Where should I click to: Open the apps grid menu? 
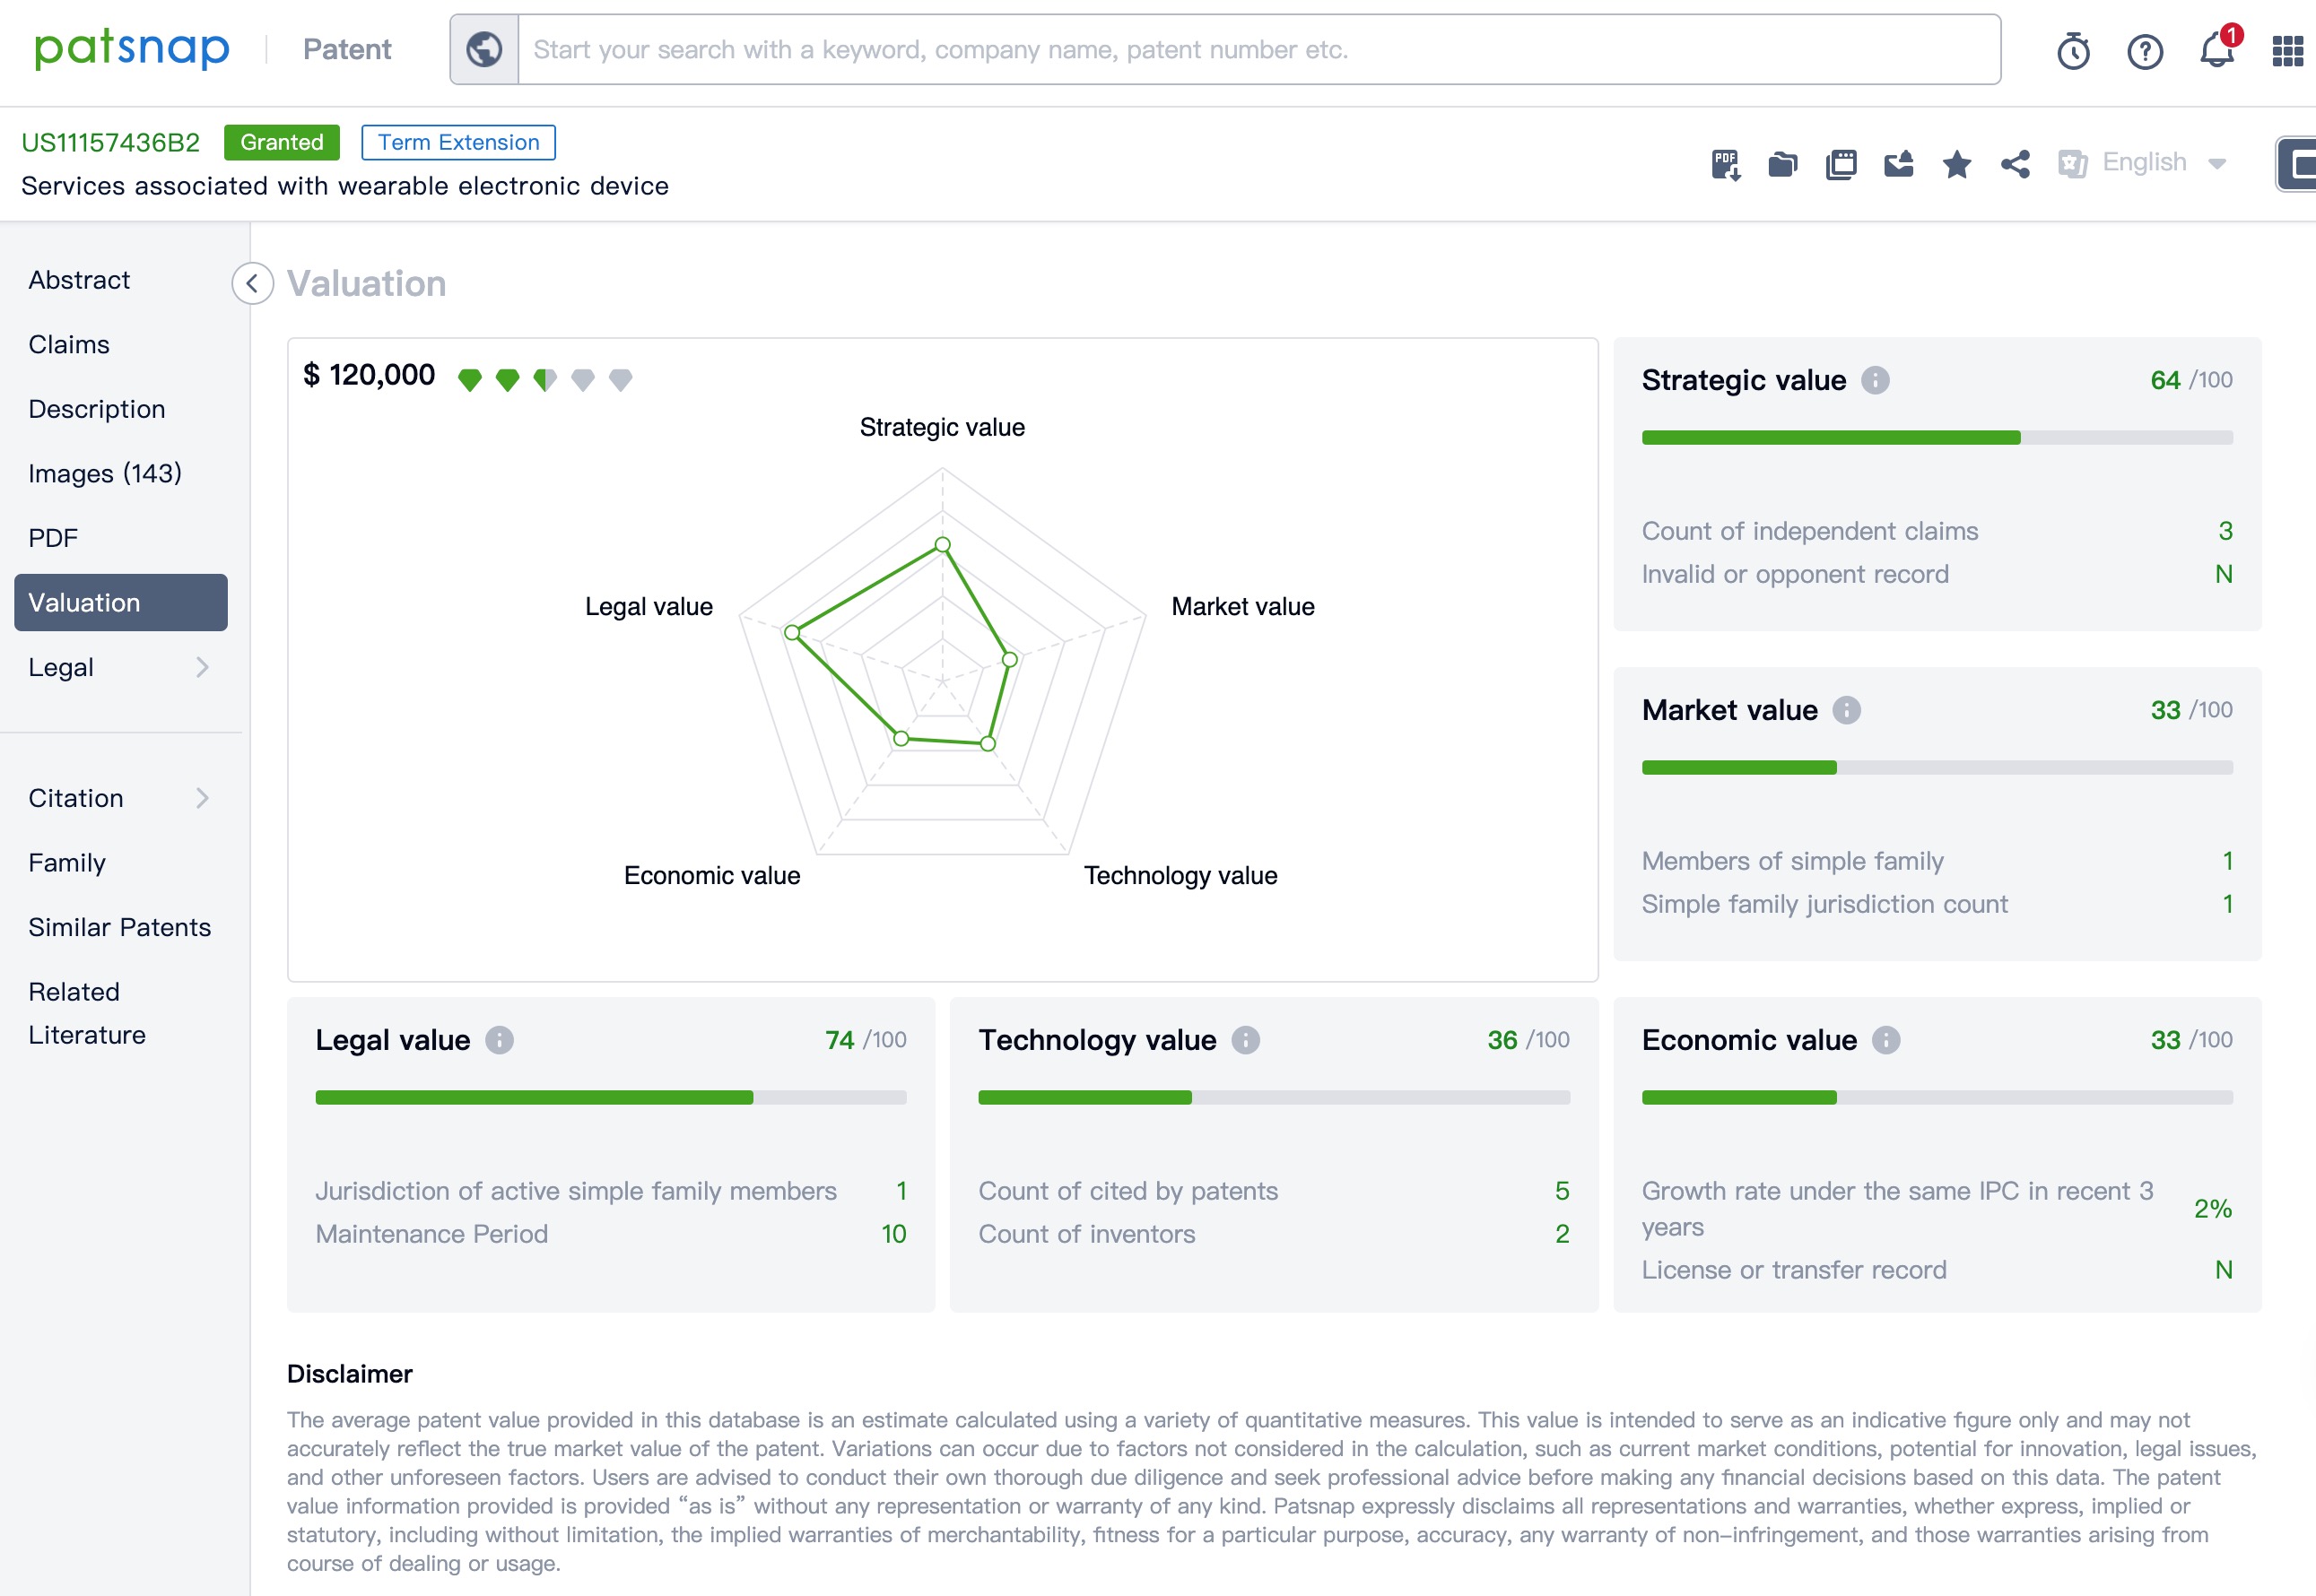(x=2287, y=51)
